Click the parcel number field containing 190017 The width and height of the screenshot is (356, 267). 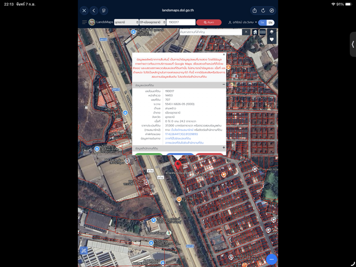pos(181,22)
